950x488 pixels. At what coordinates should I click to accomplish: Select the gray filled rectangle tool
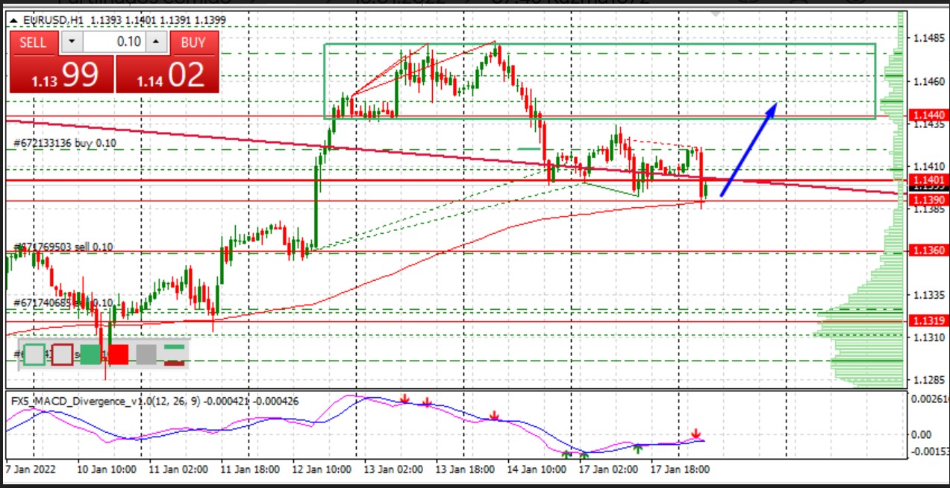(146, 354)
